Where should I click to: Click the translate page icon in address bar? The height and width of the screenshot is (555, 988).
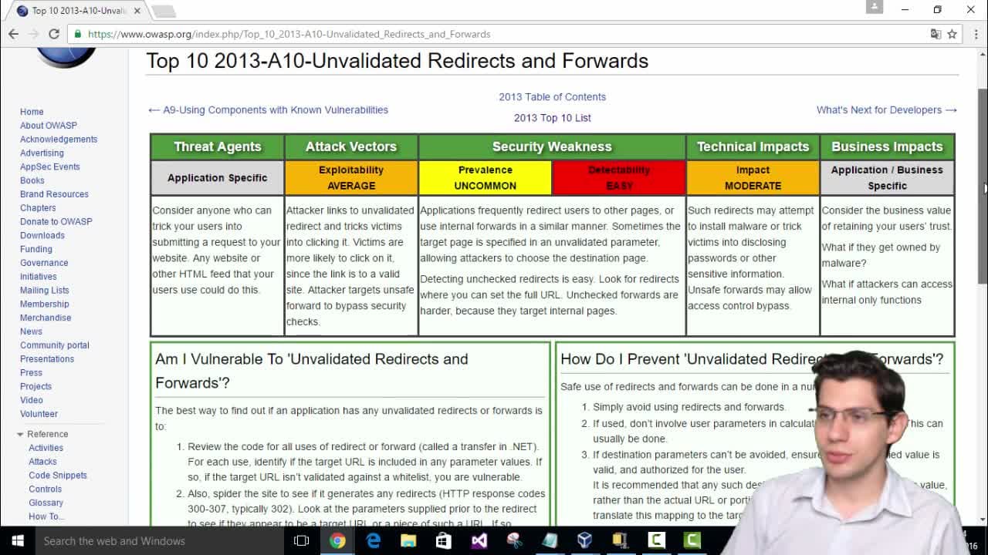(936, 34)
